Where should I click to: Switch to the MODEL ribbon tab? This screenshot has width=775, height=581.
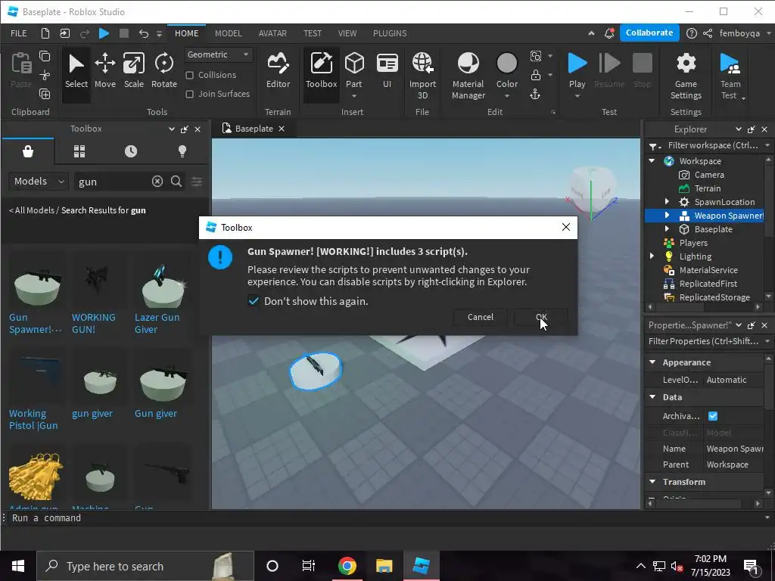pos(229,33)
